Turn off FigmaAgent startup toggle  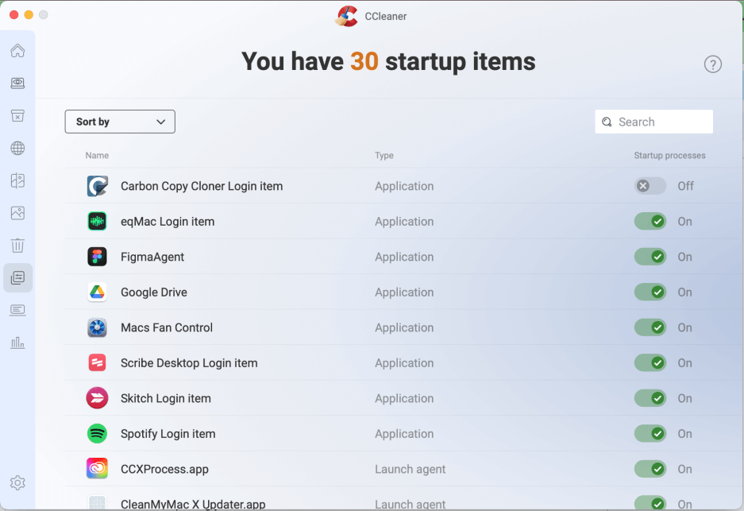coord(650,257)
